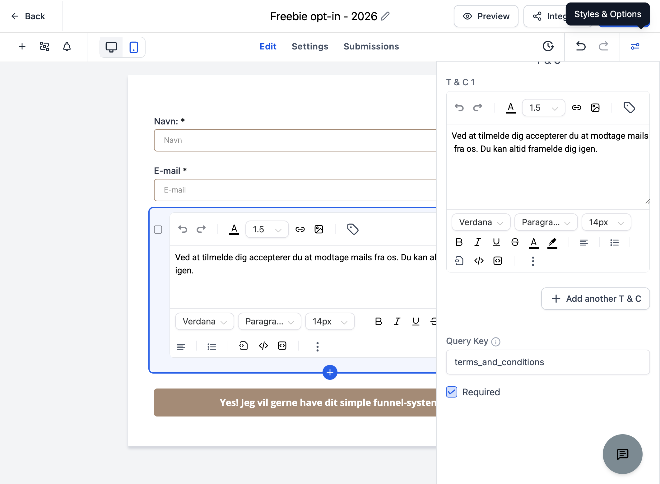
Task: Open text alignment in sidebar editor
Action: (584, 242)
